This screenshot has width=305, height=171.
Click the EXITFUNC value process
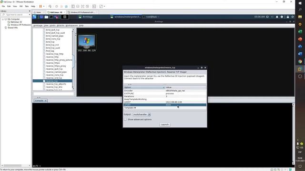170,94
